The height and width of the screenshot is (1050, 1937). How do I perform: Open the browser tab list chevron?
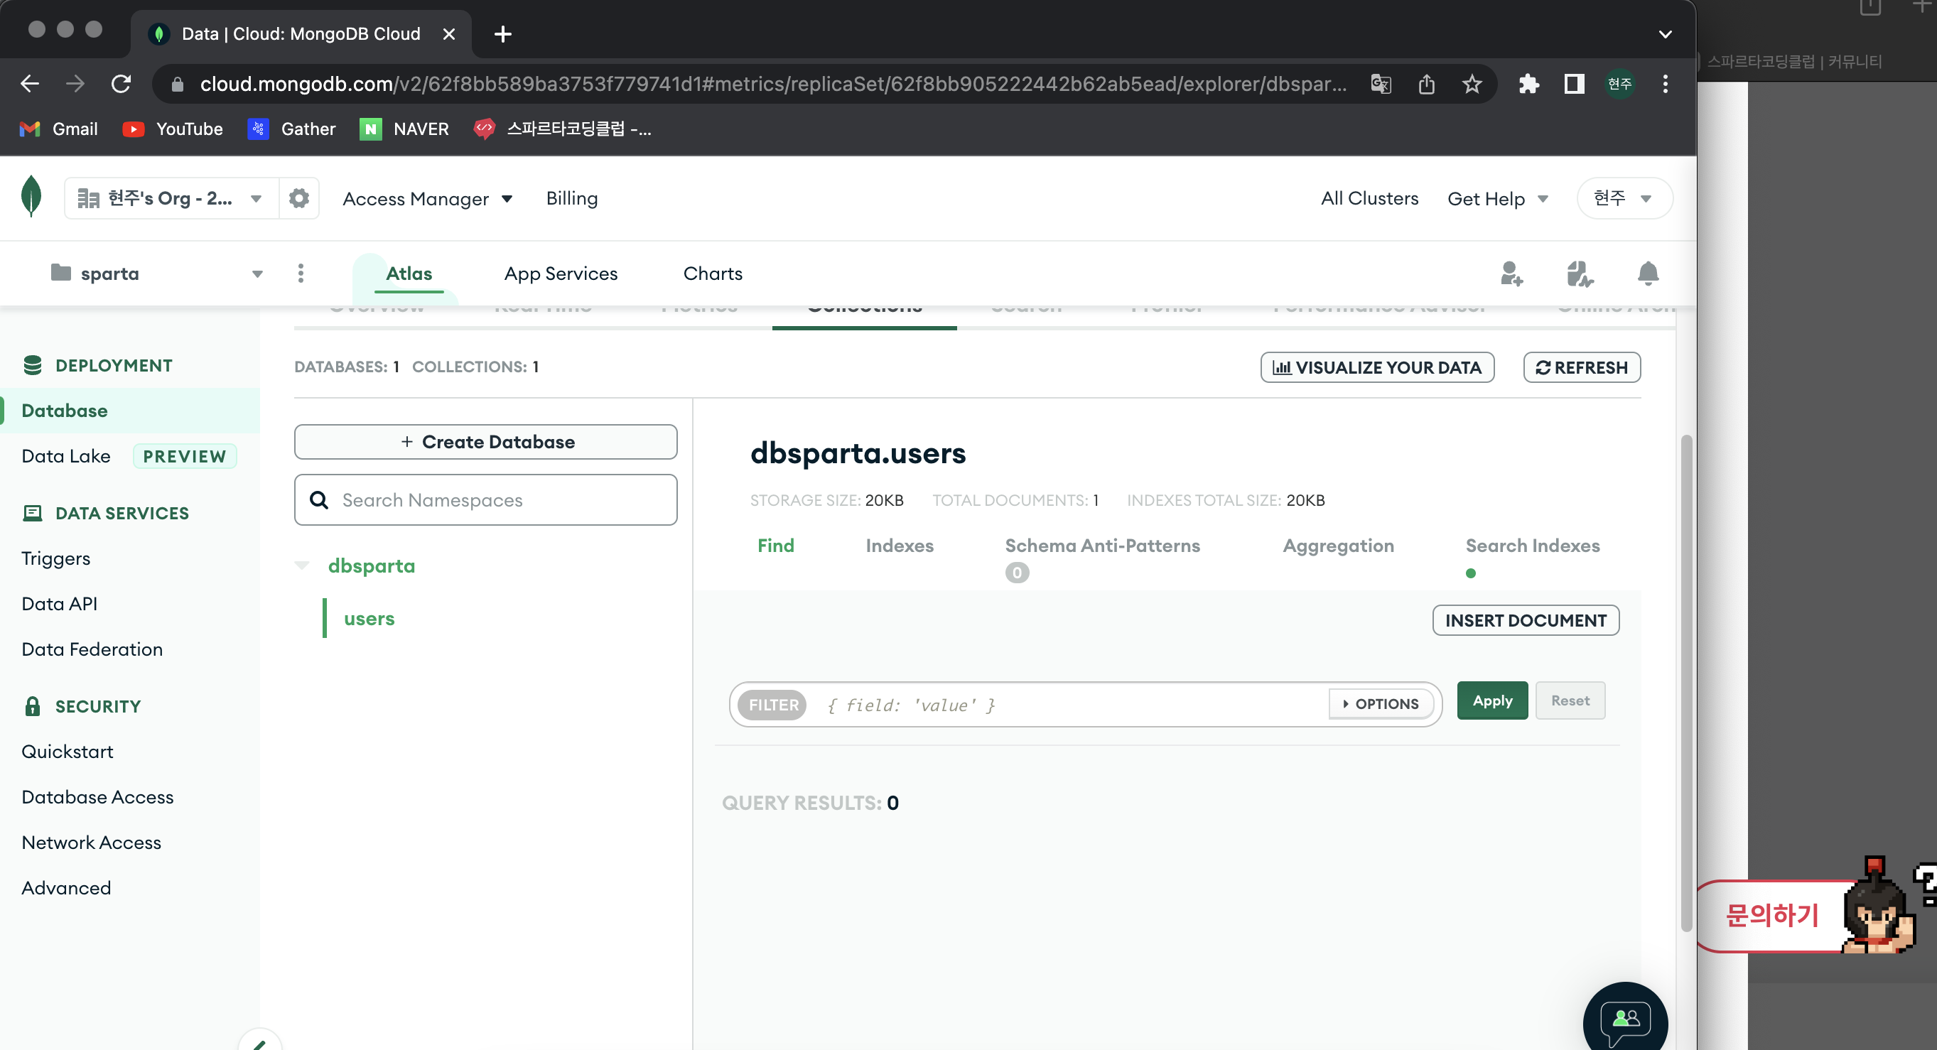(1666, 34)
